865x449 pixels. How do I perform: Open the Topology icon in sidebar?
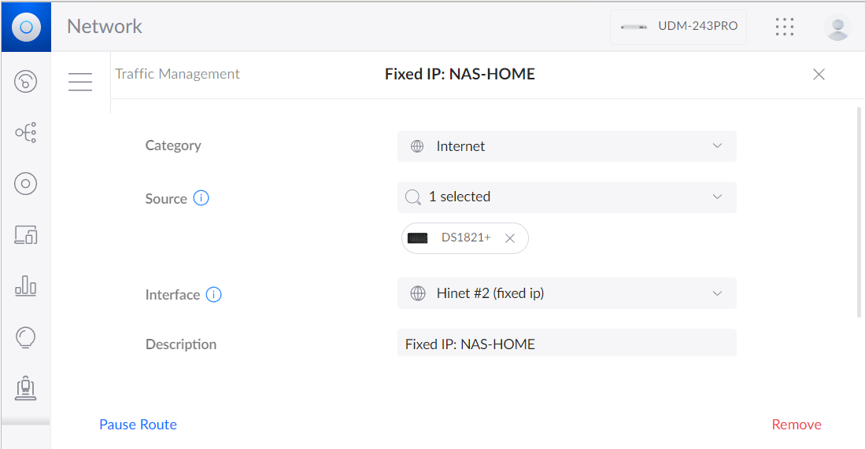coord(26,133)
